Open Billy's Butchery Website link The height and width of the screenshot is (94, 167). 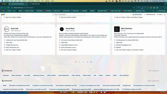coord(118,48)
